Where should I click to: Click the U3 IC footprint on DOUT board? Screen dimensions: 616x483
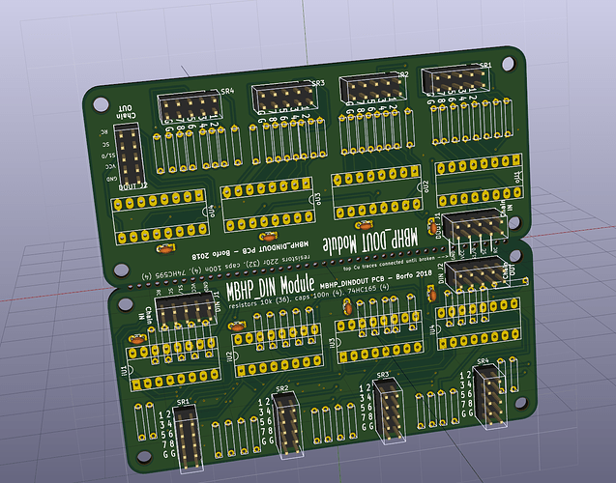point(268,205)
